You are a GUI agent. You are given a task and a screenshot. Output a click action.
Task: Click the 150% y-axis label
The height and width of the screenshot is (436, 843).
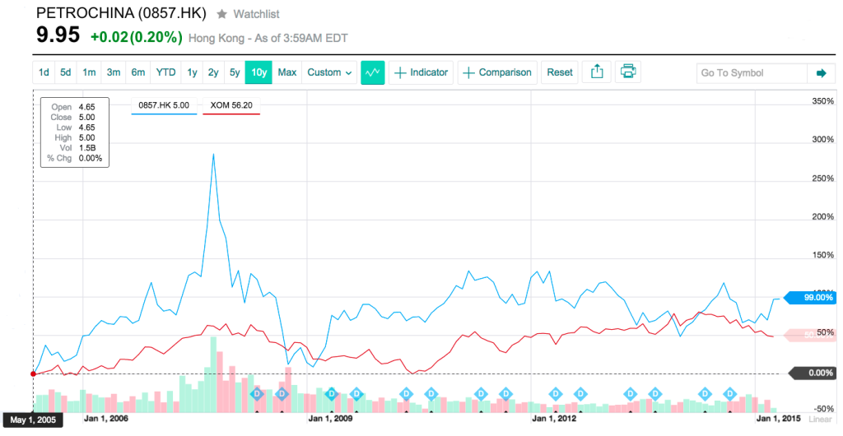(822, 255)
